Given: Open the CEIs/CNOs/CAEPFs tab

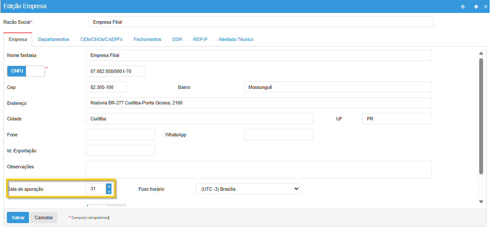Looking at the screenshot, I should pos(101,39).
